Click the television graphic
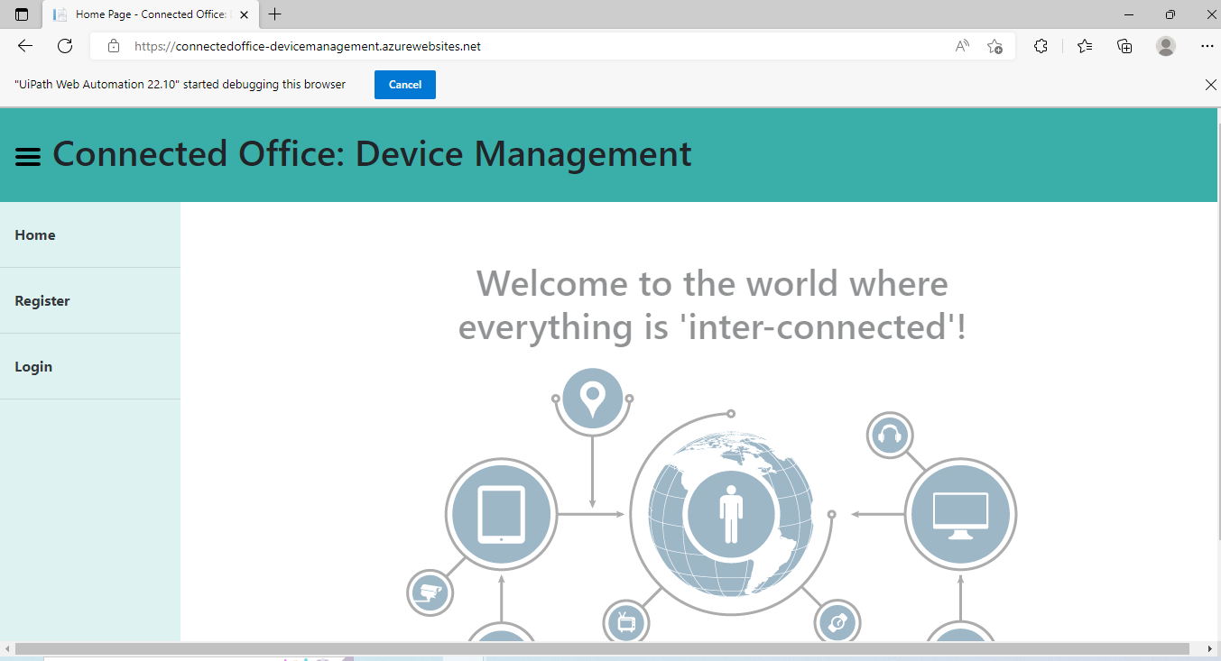This screenshot has height=661, width=1221. [626, 622]
